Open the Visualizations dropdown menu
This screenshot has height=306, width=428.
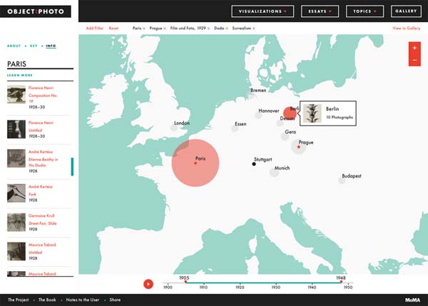pos(263,11)
